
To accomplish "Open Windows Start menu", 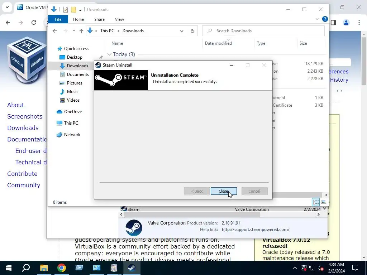I will tap(9, 268).
